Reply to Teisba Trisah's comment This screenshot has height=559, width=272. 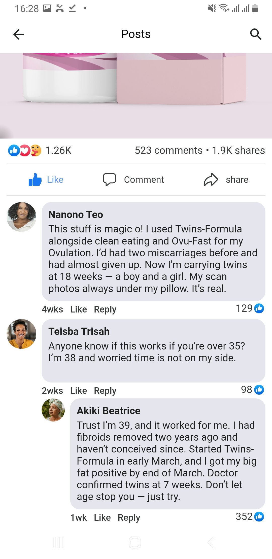pos(105,391)
